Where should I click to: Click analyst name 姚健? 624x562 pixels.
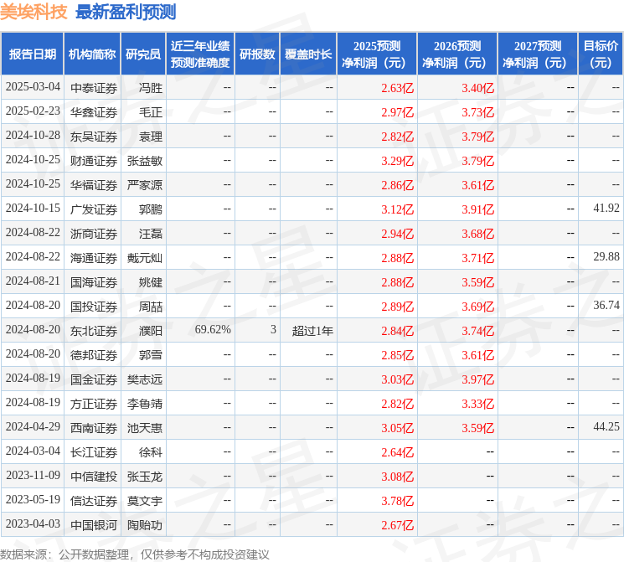pyautogui.click(x=151, y=282)
